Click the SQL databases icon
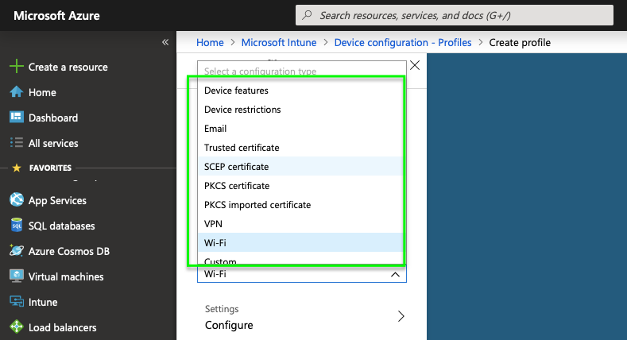Viewport: 627px width, 340px height. (x=16, y=226)
